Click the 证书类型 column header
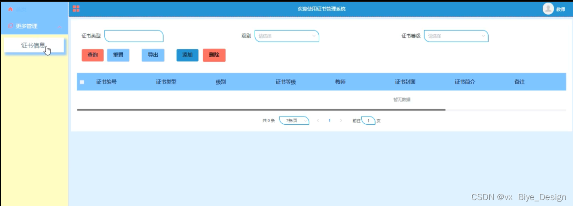Viewport: 573px width, 206px height. coord(166,82)
